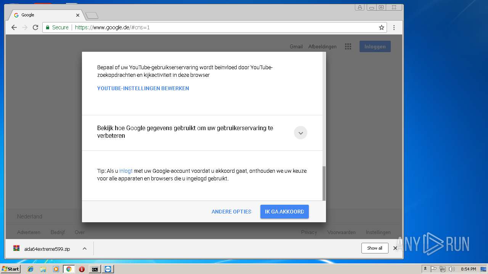488x274 pixels.
Task: Click the browser forward arrow
Action: tap(25, 27)
